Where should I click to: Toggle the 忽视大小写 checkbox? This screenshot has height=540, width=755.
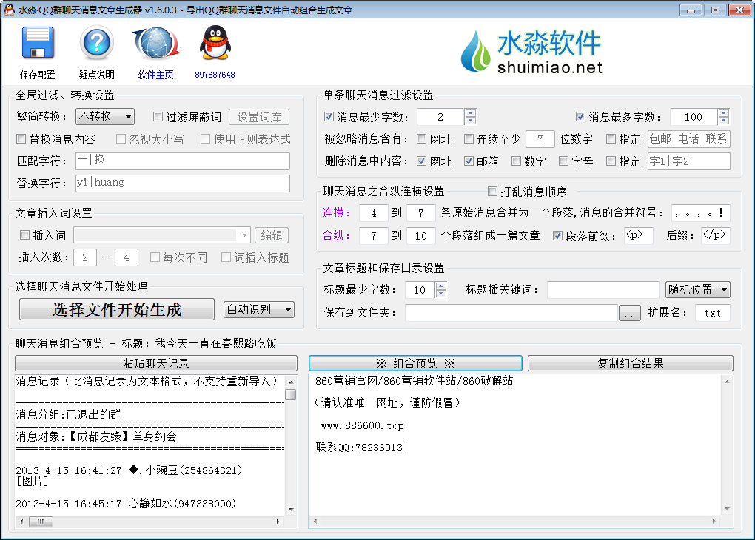point(121,139)
